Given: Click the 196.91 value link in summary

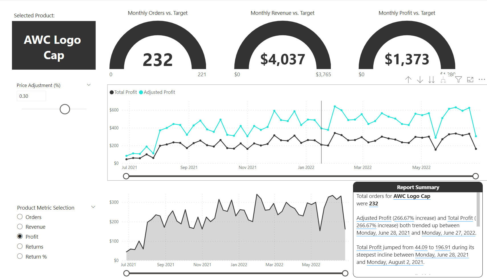Looking at the screenshot, I should click(443, 247).
